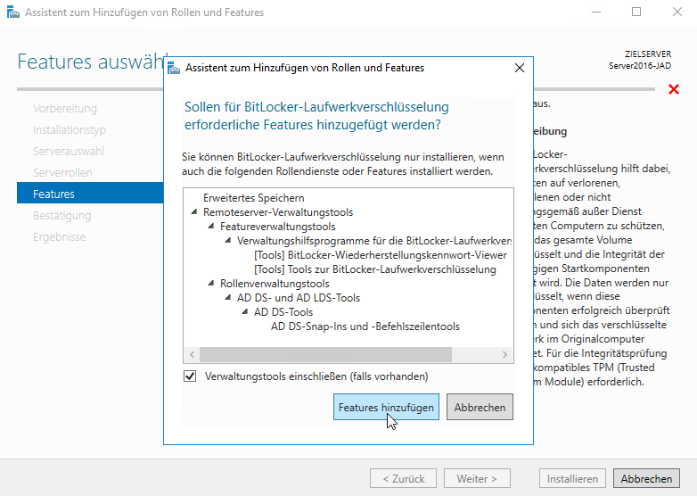Click the main window title bar icon
Image resolution: width=697 pixels, height=496 pixels.
click(x=13, y=12)
